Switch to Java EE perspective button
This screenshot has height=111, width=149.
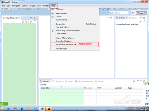click(141, 13)
